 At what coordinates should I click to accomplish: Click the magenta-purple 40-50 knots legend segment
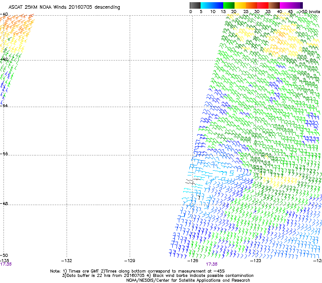point(291,5)
